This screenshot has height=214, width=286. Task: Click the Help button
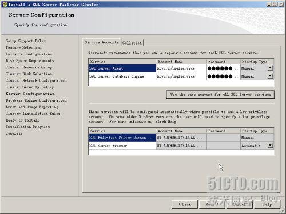point(267,204)
